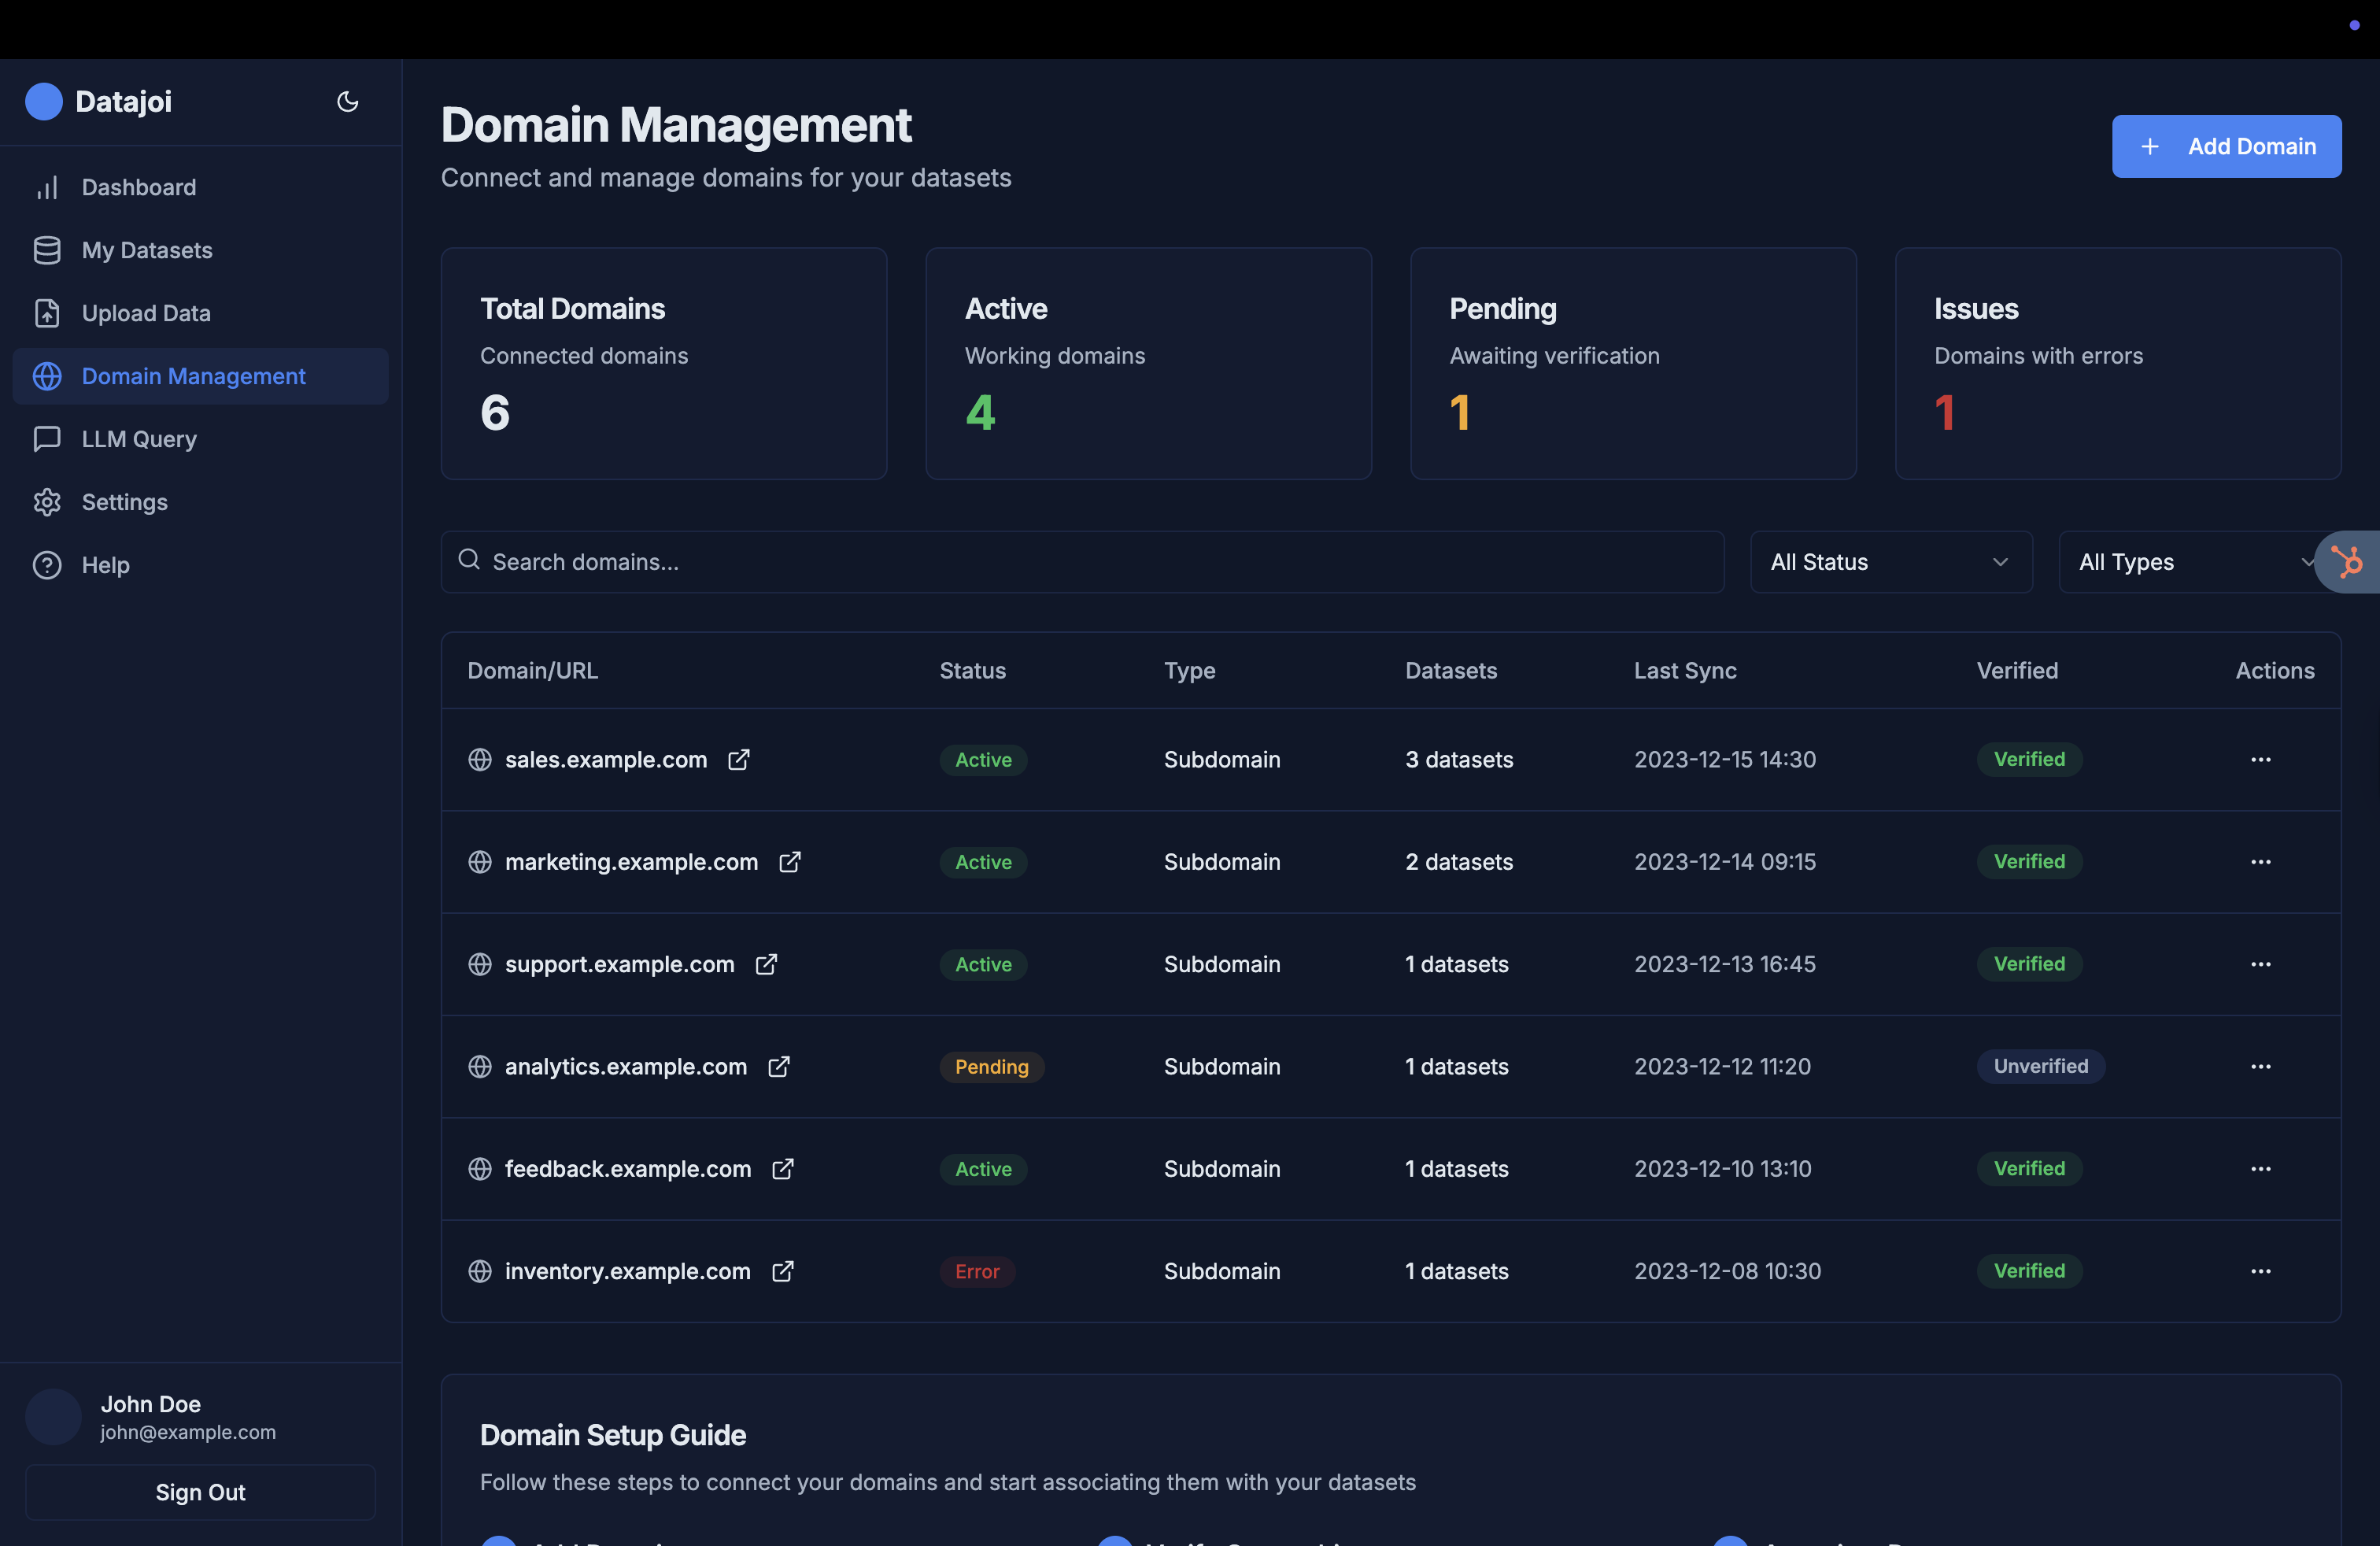This screenshot has width=2380, height=1546.
Task: Click the Sign Out button
Action: (200, 1492)
